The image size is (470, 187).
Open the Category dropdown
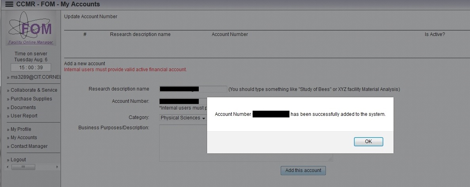tap(183, 118)
